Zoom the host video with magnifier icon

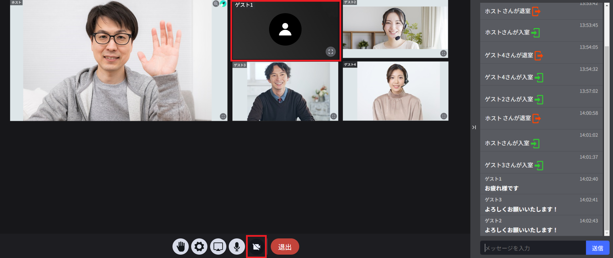pyautogui.click(x=216, y=4)
